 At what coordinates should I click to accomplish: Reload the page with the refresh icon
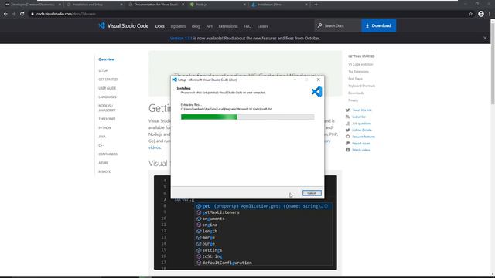[22, 14]
